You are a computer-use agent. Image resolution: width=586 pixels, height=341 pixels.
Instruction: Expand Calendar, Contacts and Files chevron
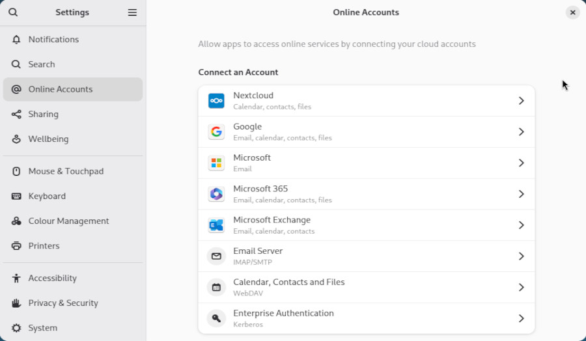(x=522, y=287)
